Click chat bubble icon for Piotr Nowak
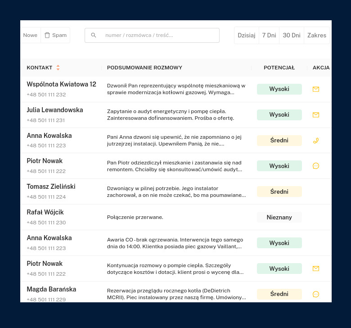 click(316, 166)
